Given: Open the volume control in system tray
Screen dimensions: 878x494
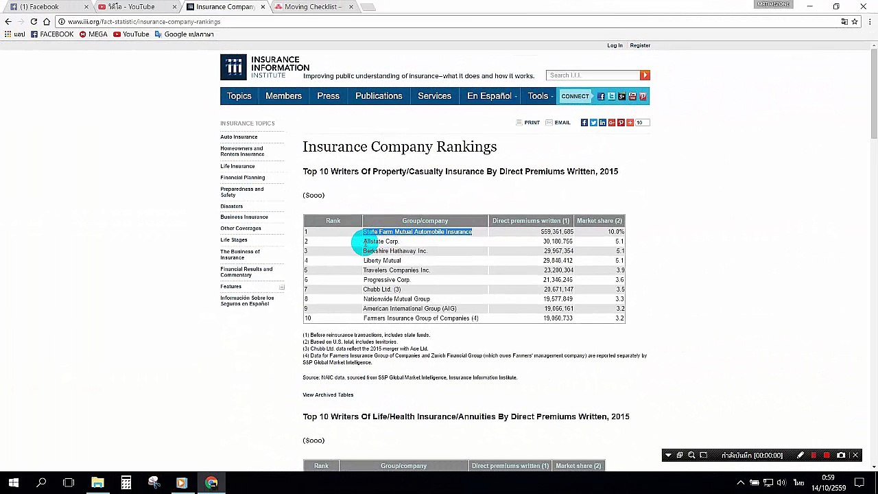Looking at the screenshot, I should pyautogui.click(x=782, y=483).
